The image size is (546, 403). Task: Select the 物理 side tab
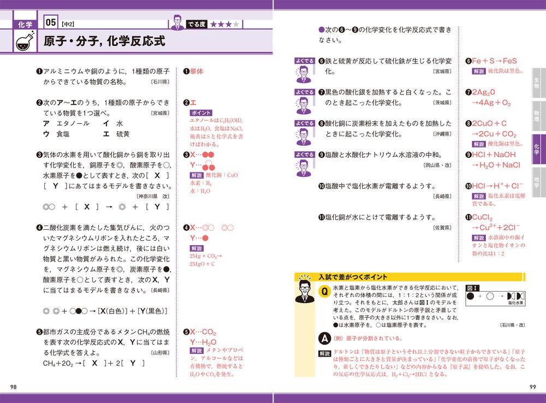coord(537,116)
